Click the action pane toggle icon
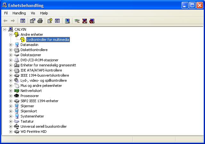Screen dimensions: 205x144 [57, 21]
